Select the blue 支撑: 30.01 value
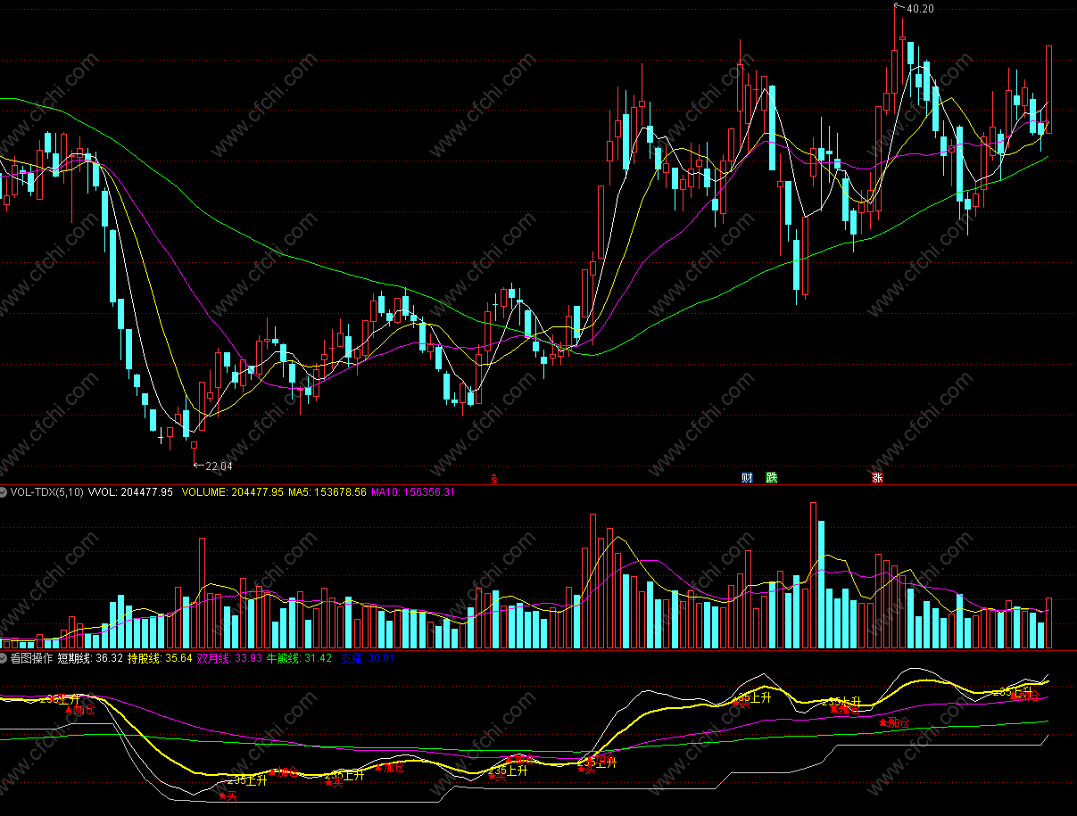1077x816 pixels. pyautogui.click(x=367, y=658)
